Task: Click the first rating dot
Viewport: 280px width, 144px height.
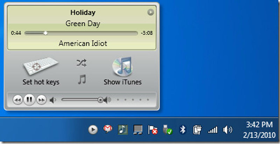Action: (118, 100)
